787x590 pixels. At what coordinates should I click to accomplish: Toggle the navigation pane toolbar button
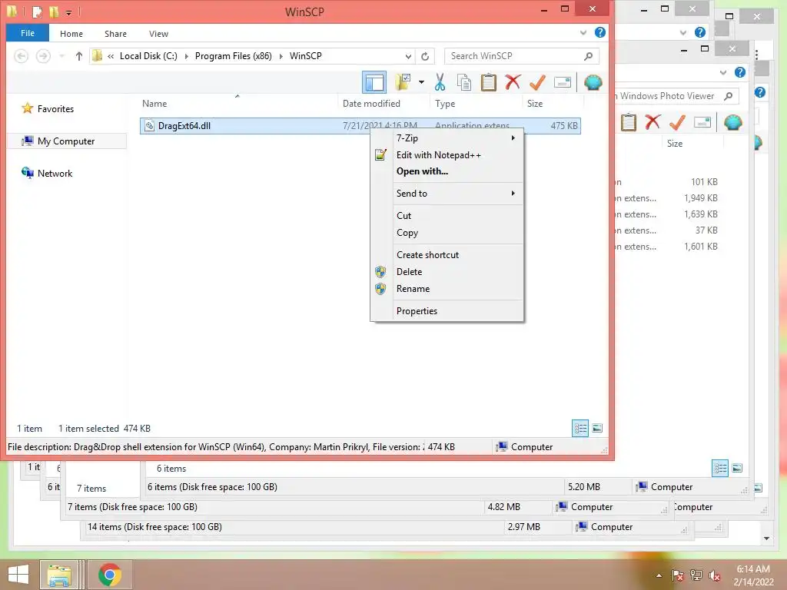coord(374,82)
